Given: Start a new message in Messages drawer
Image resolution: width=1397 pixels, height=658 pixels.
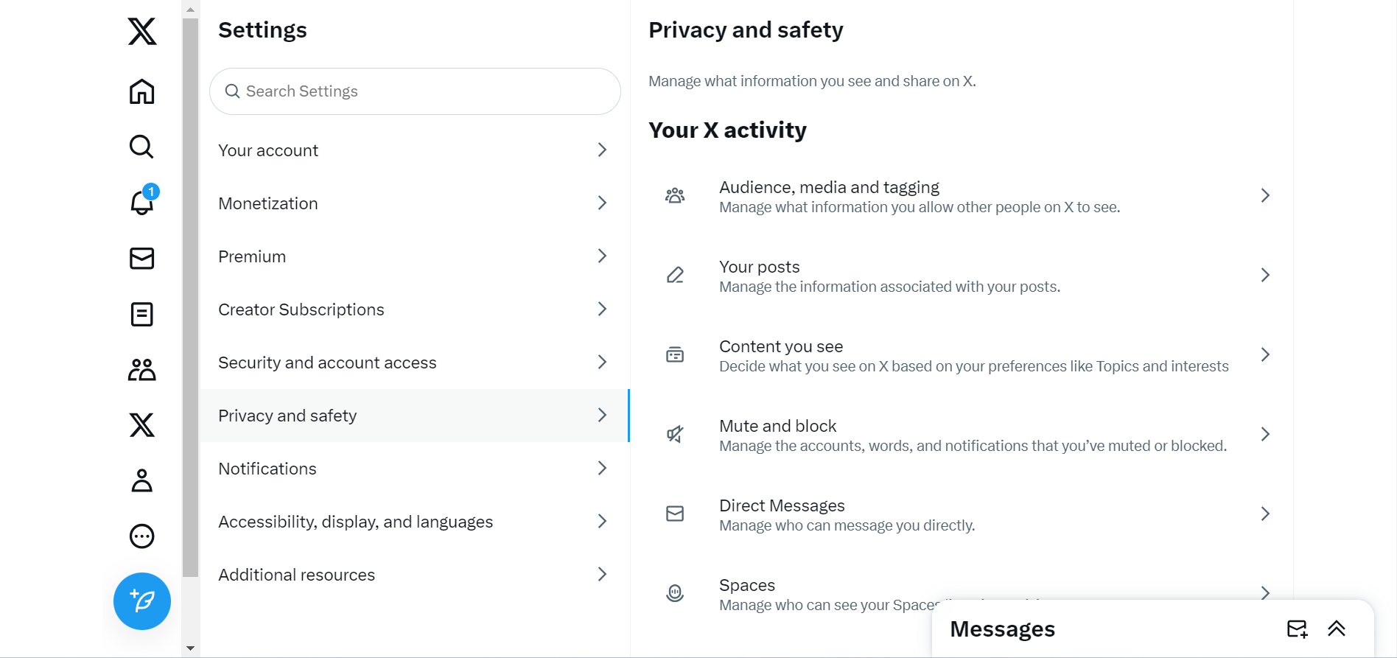Looking at the screenshot, I should [x=1297, y=629].
